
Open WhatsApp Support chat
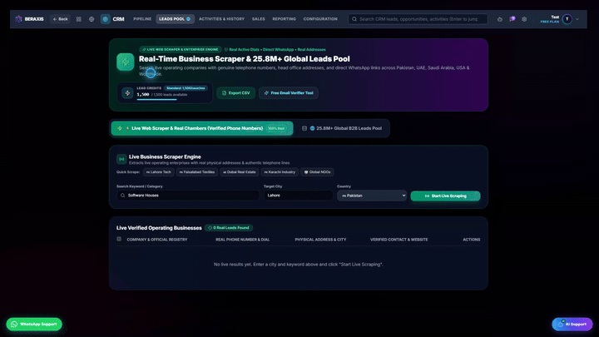(x=34, y=324)
